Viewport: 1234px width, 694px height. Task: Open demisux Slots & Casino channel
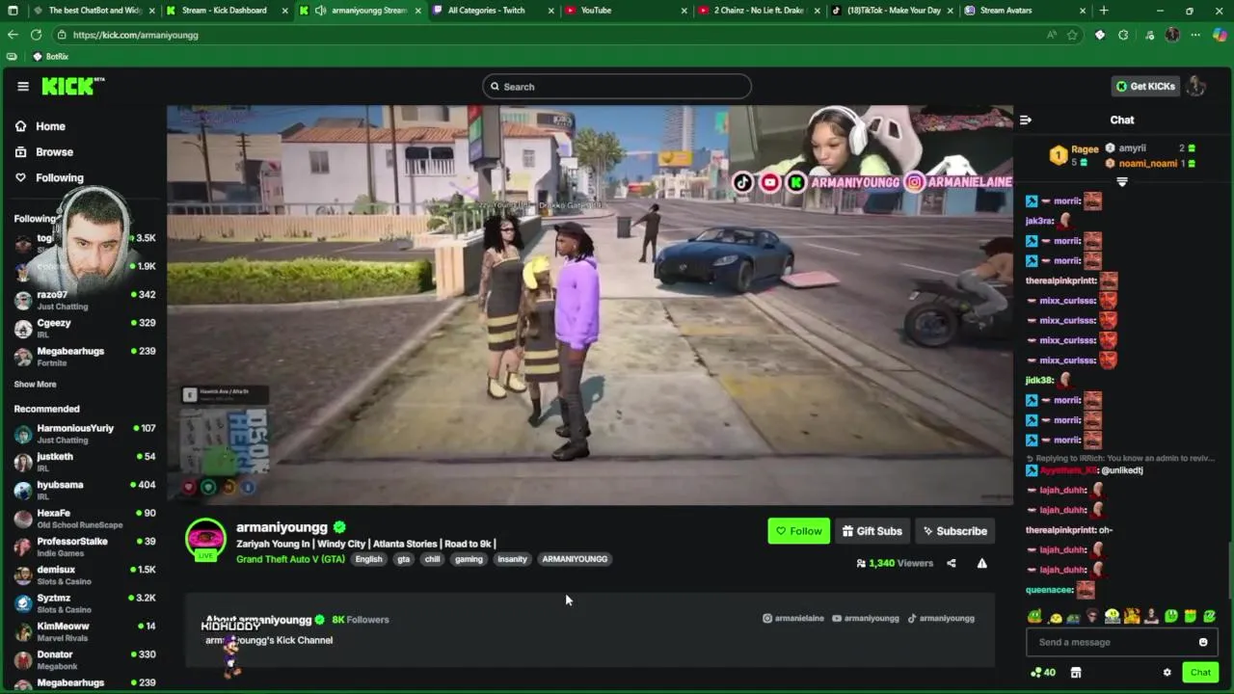[x=85, y=575]
